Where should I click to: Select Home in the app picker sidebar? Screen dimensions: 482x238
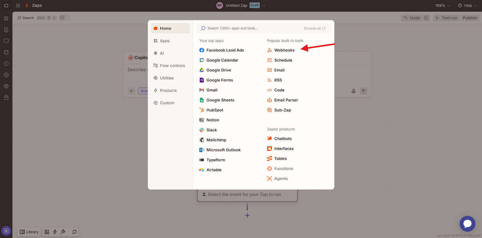click(x=171, y=28)
